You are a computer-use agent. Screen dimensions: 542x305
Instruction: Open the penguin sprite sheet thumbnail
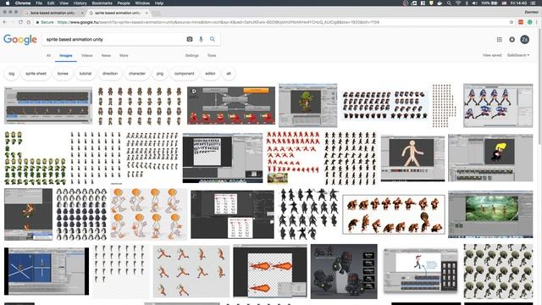(81, 214)
